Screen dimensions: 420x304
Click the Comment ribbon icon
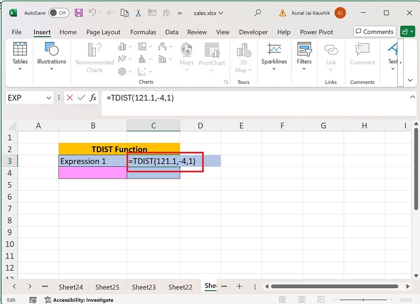tap(362, 50)
